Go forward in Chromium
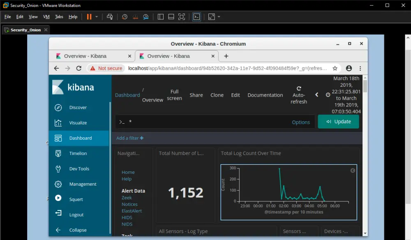This screenshot has width=411, height=240. [68, 68]
